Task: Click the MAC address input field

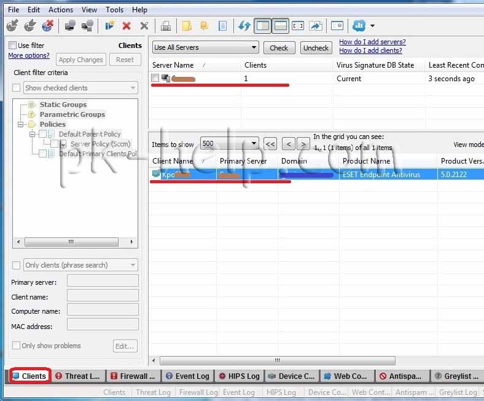Action: tap(103, 325)
